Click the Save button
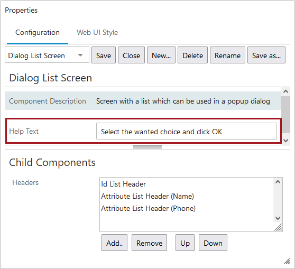This screenshot has width=295, height=269. (x=104, y=55)
